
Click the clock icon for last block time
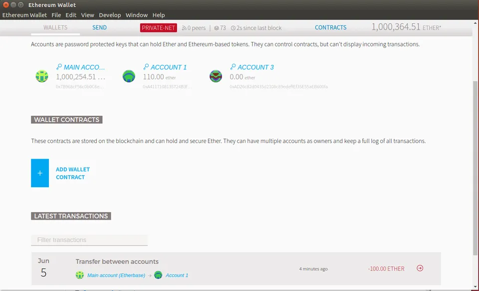click(x=233, y=28)
